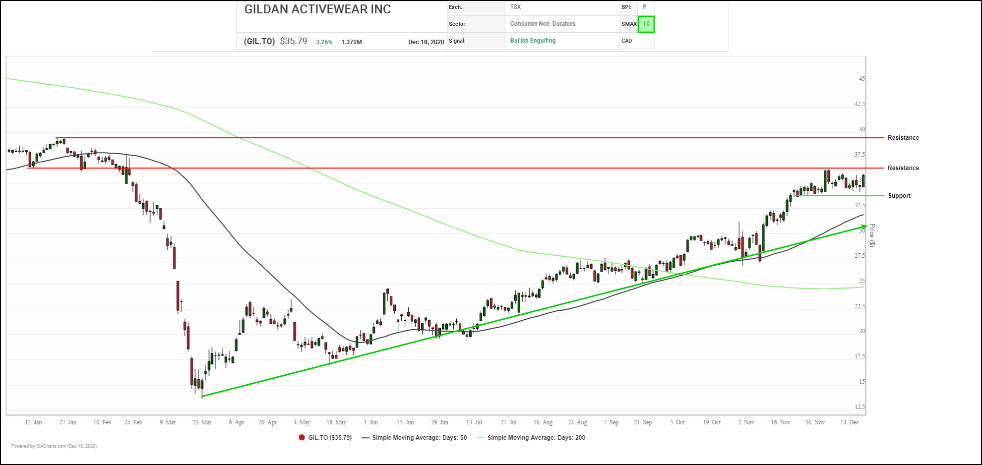
Task: Click the 23. Mar date on the time axis
Action: point(202,422)
